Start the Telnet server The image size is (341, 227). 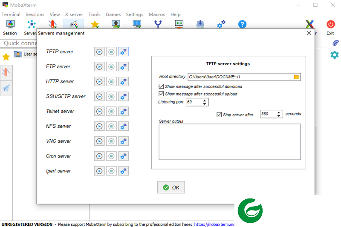[x=99, y=112]
